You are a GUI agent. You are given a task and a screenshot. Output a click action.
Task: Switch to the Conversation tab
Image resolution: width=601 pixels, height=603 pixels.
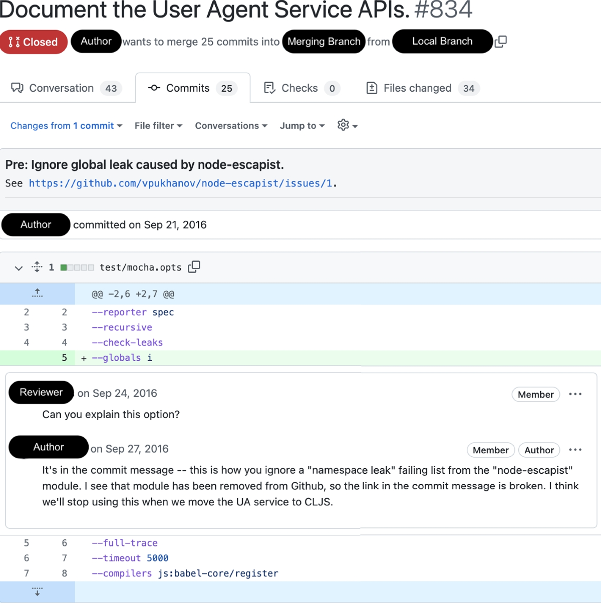67,88
